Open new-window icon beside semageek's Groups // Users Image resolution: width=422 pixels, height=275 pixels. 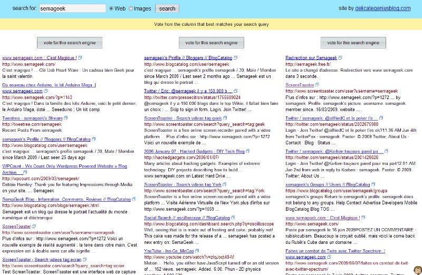click(x=373, y=184)
